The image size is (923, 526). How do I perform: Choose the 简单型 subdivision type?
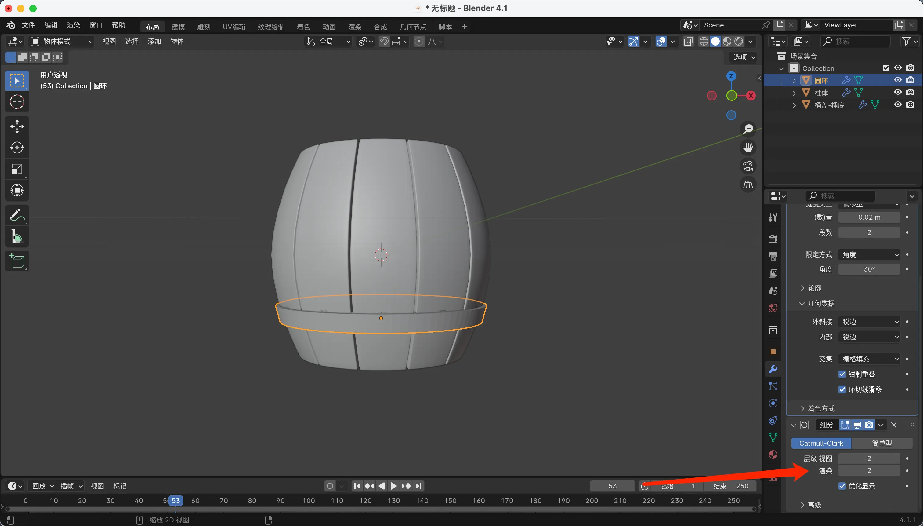coord(881,443)
